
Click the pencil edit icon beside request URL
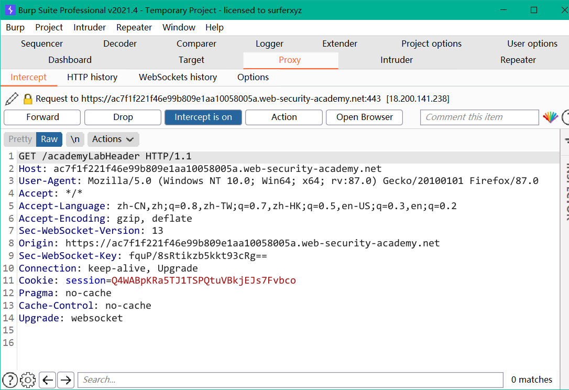[12, 99]
